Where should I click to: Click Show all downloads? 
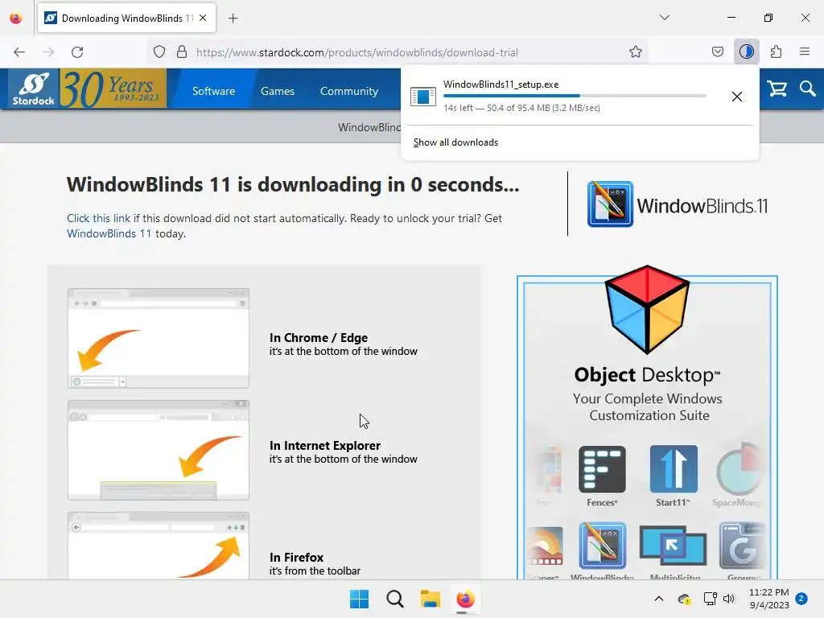(x=455, y=142)
